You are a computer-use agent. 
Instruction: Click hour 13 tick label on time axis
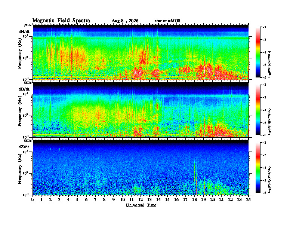(x=149, y=200)
